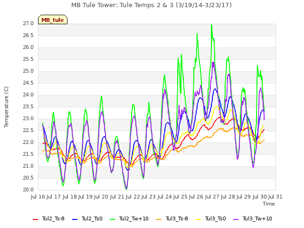
Task: Click the Tul2_Ts-8 legend entry
Action: [48, 218]
